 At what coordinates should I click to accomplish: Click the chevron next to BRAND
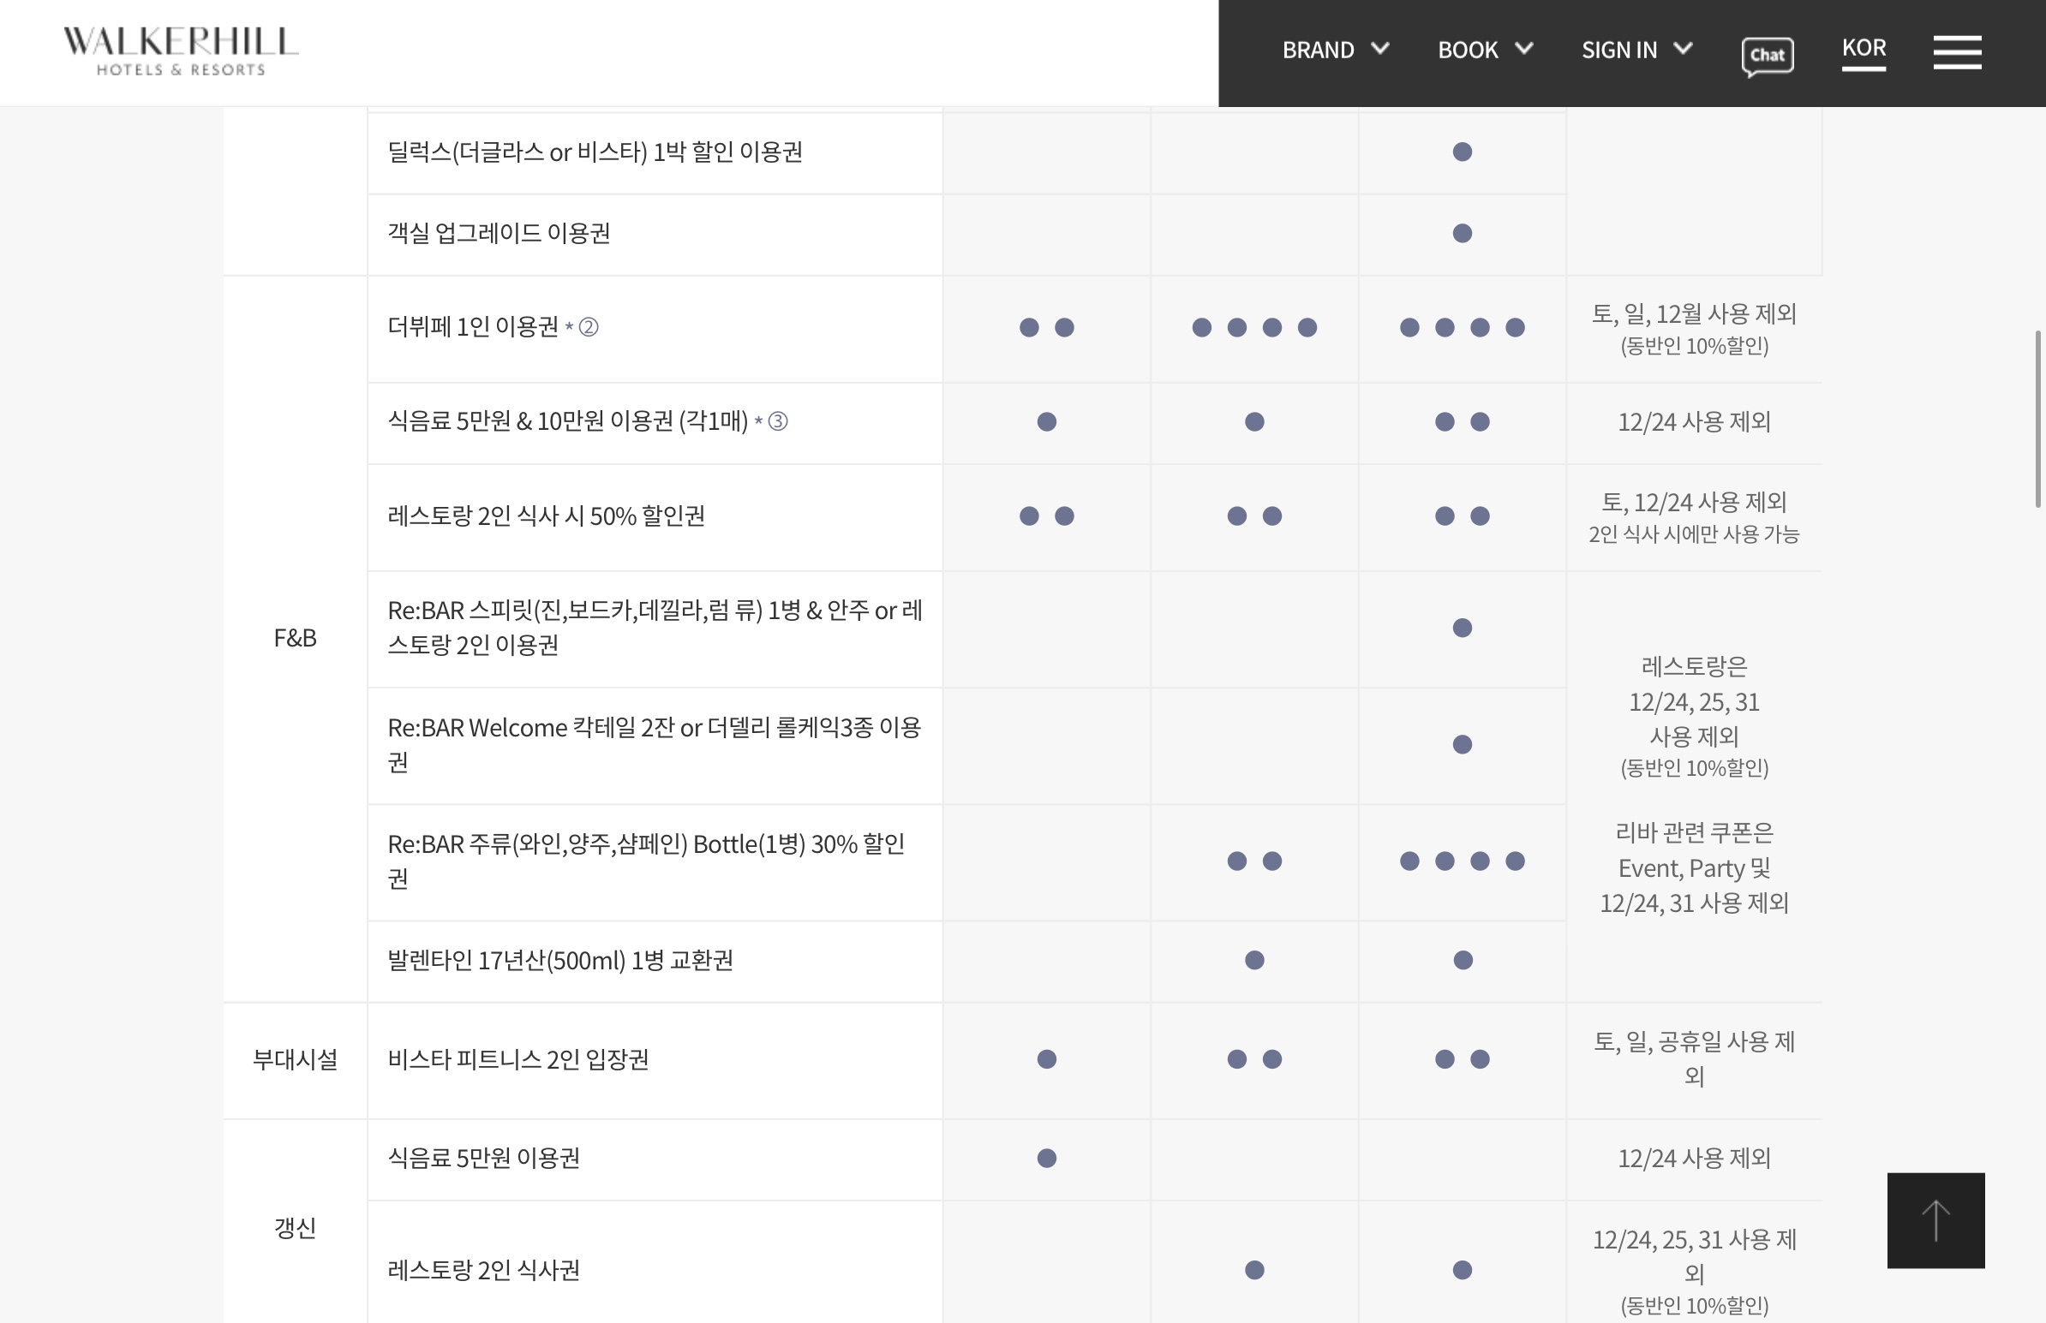point(1380,49)
